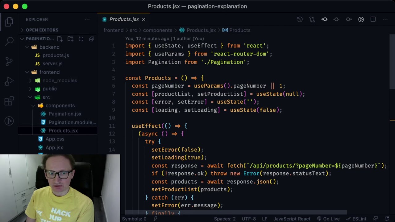Open changes compare icon in editor toolbar

312,19
